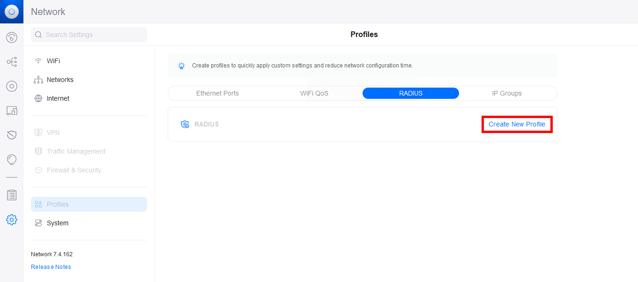
Task: Open the Settings gear
Action: [11, 219]
